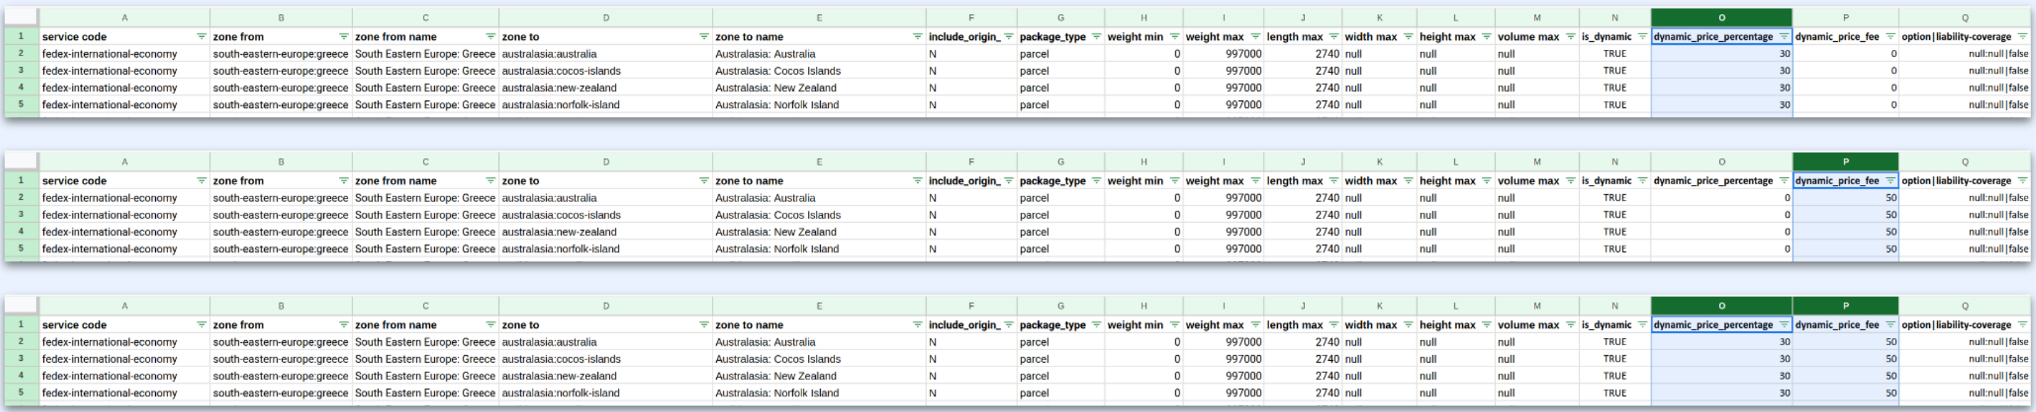
Task: Open 'weight max' filter in middle table
Action: pos(1254,181)
